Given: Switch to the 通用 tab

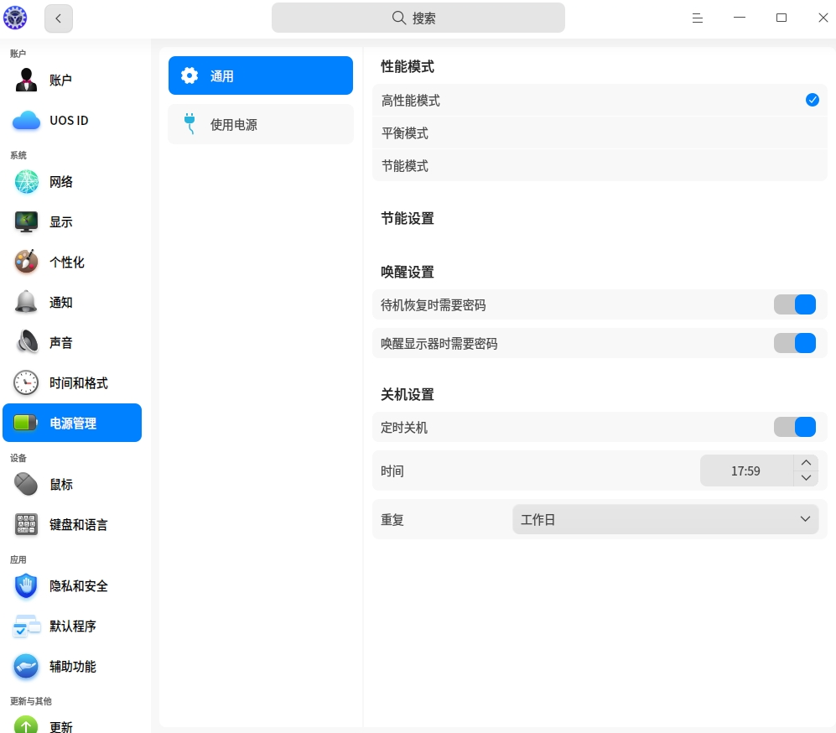Looking at the screenshot, I should tap(261, 75).
